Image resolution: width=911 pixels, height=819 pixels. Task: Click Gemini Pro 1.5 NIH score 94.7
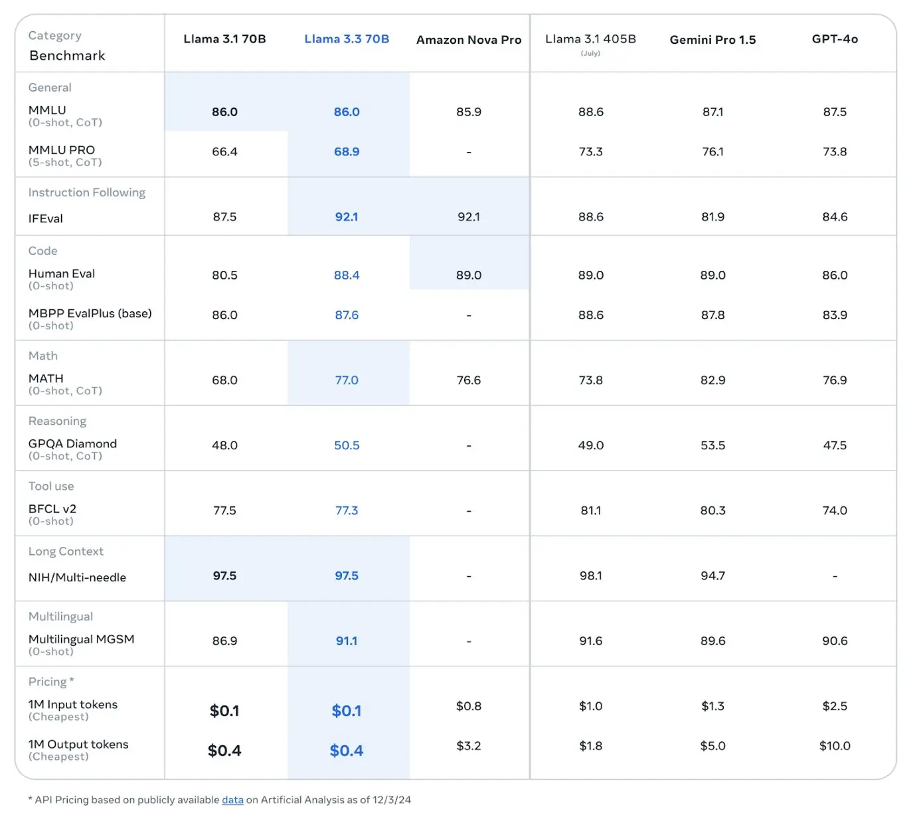[712, 576]
